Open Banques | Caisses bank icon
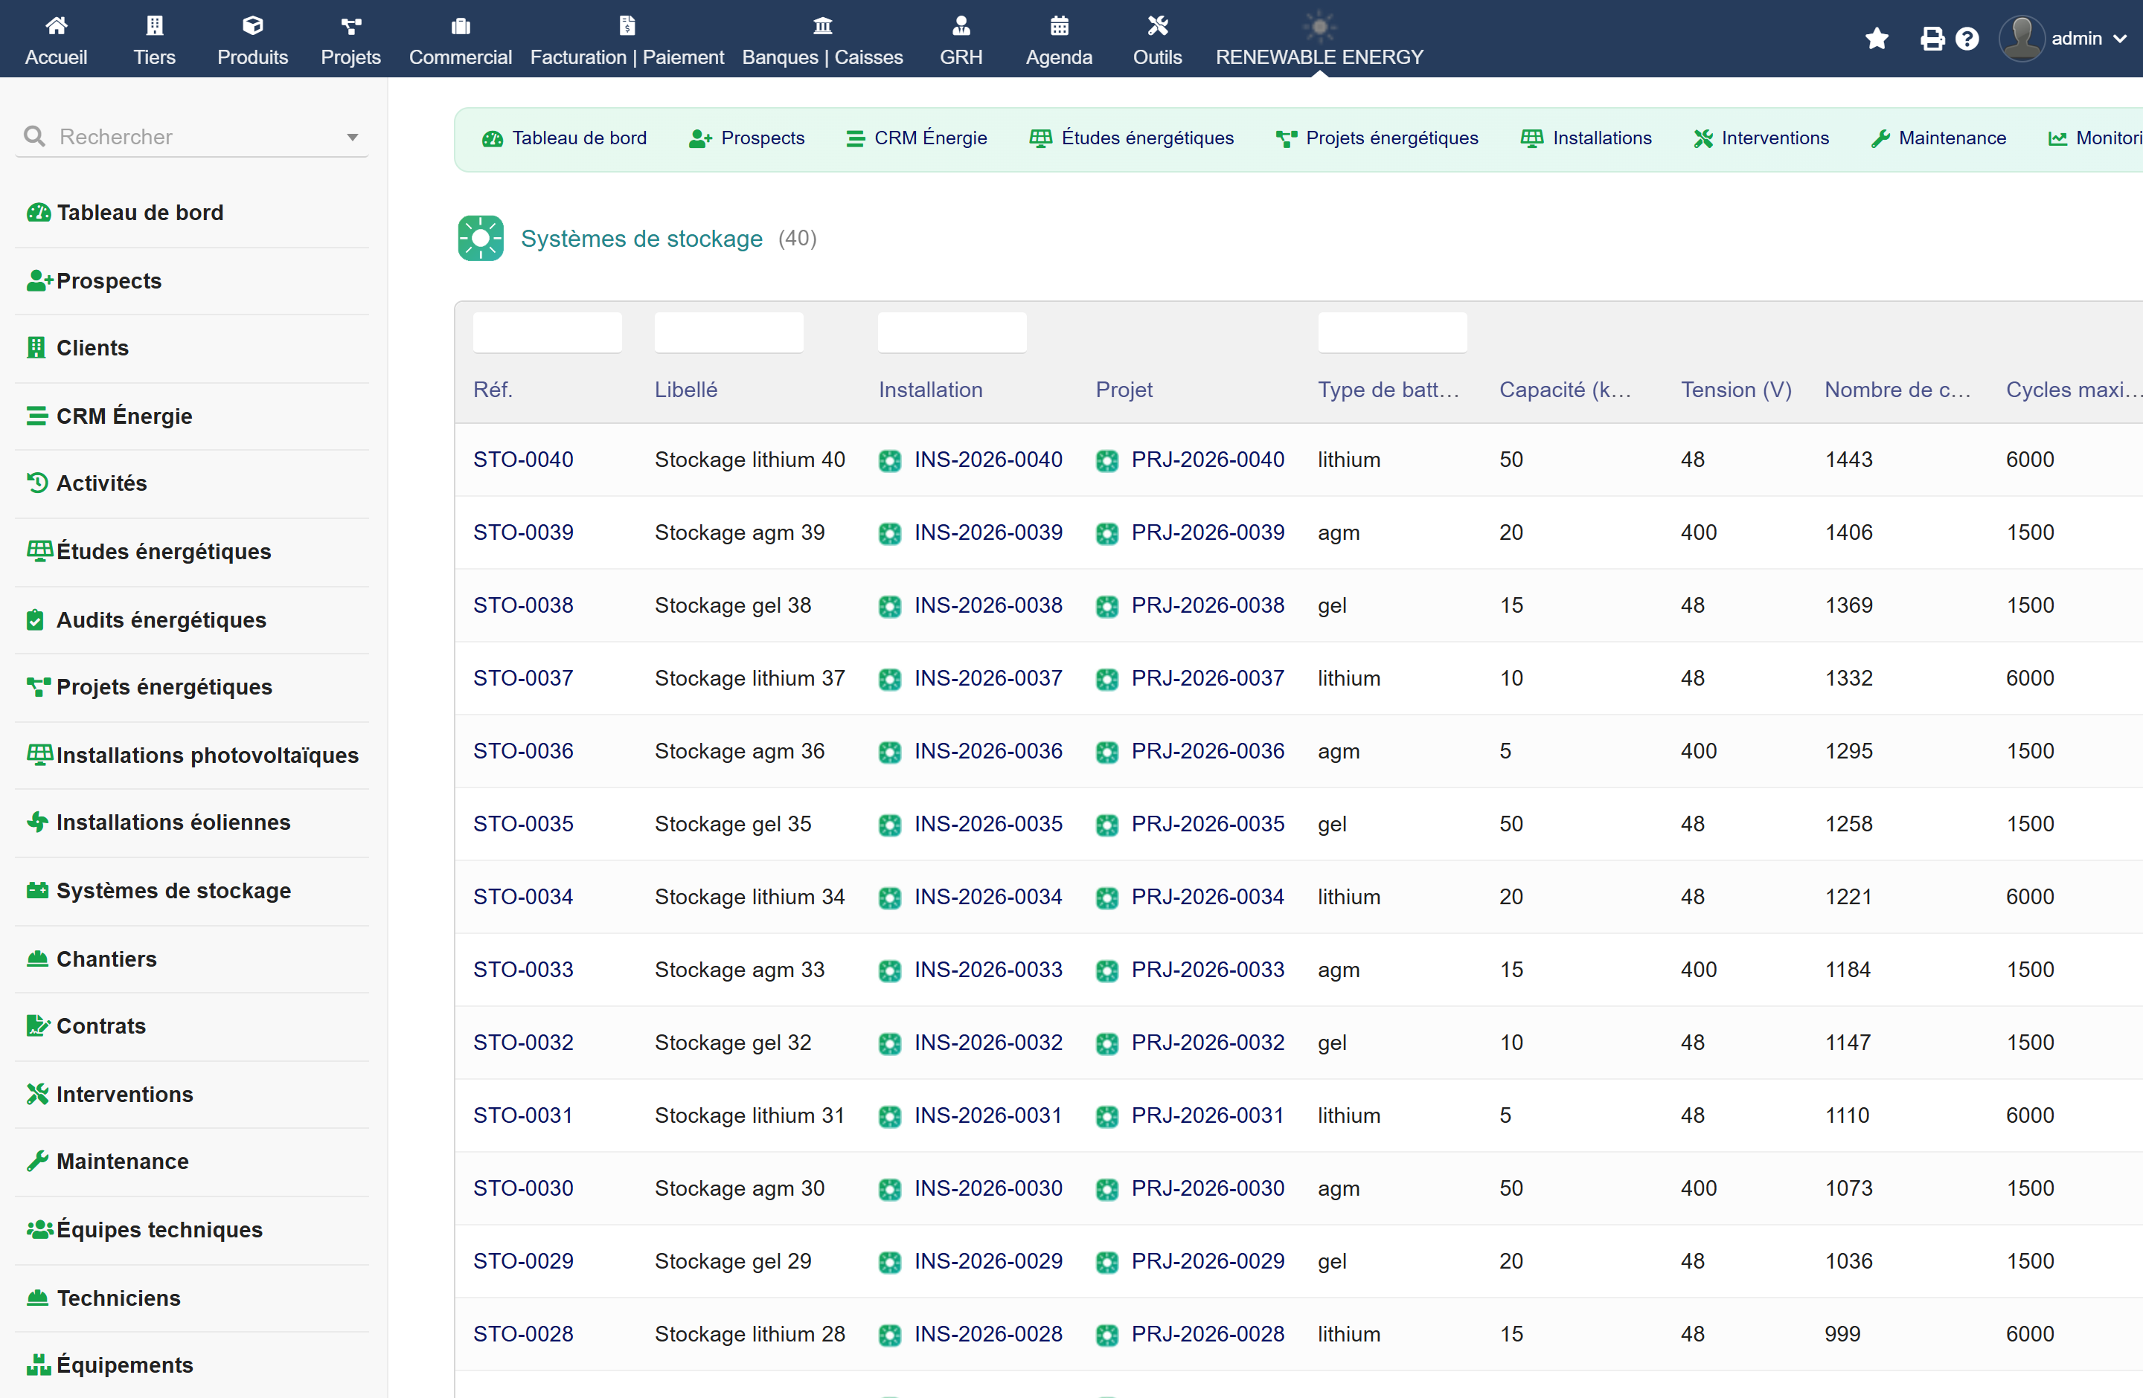The height and width of the screenshot is (1398, 2143). tap(822, 25)
